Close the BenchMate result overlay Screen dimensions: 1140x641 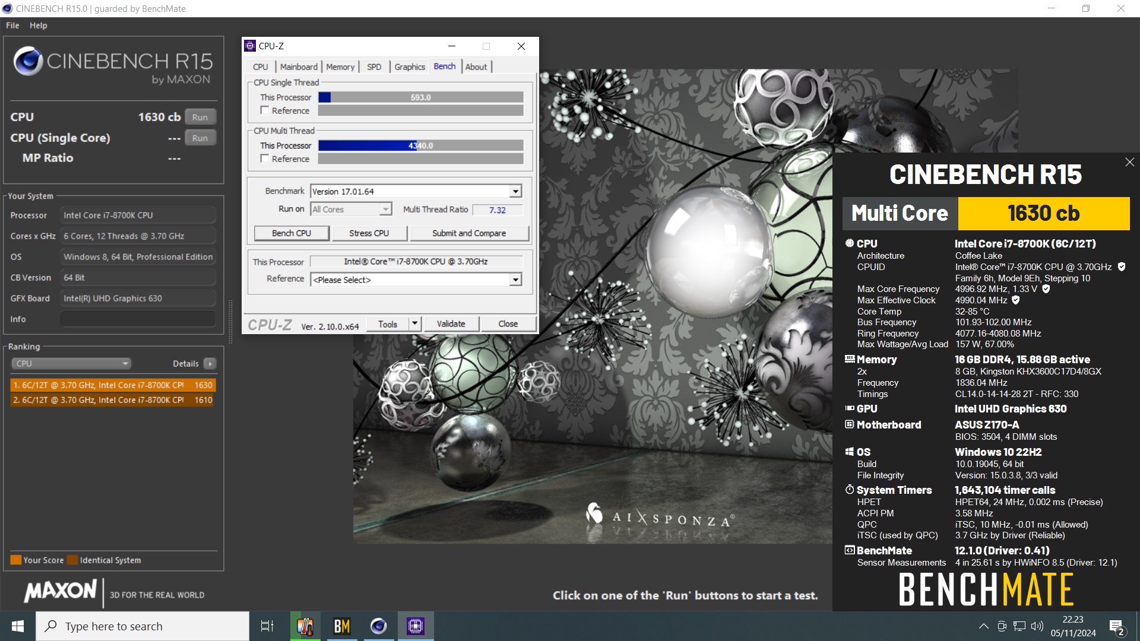click(x=1129, y=162)
